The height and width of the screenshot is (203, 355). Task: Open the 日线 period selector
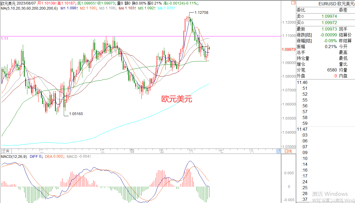click(288, 151)
